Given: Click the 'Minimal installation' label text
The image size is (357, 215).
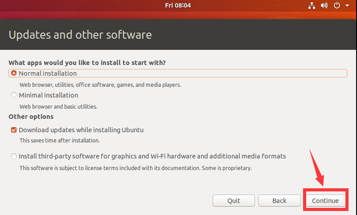Looking at the screenshot, I should point(48,95).
